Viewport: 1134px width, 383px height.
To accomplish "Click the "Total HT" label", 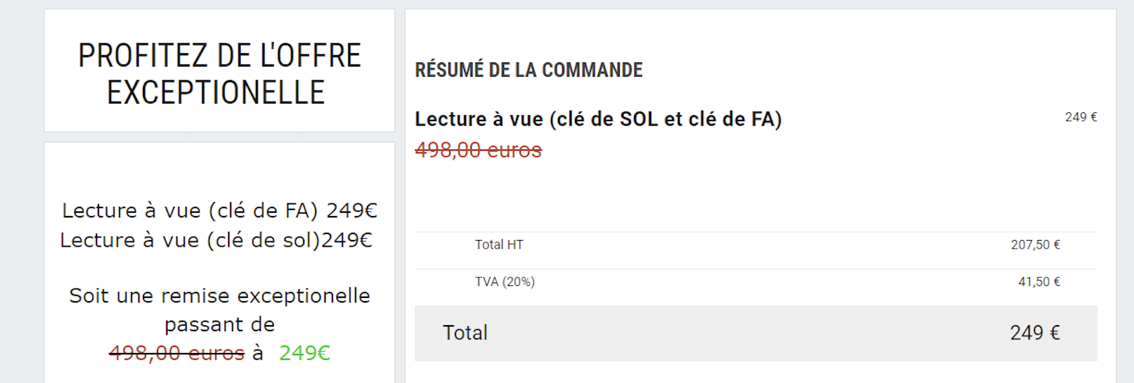I will [x=499, y=245].
